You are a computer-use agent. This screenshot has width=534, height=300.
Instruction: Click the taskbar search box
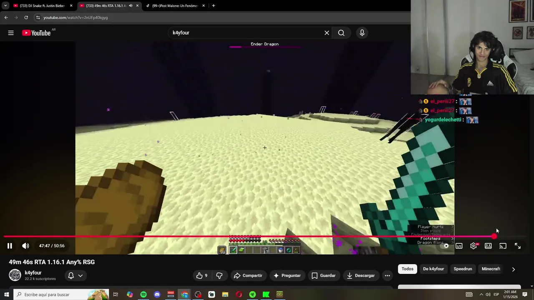coord(61,295)
